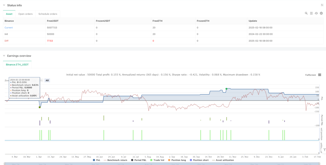Image resolution: width=326 pixels, height=165 pixels.
Task: Click the chart range navigator at bottom
Action: tap(163, 163)
